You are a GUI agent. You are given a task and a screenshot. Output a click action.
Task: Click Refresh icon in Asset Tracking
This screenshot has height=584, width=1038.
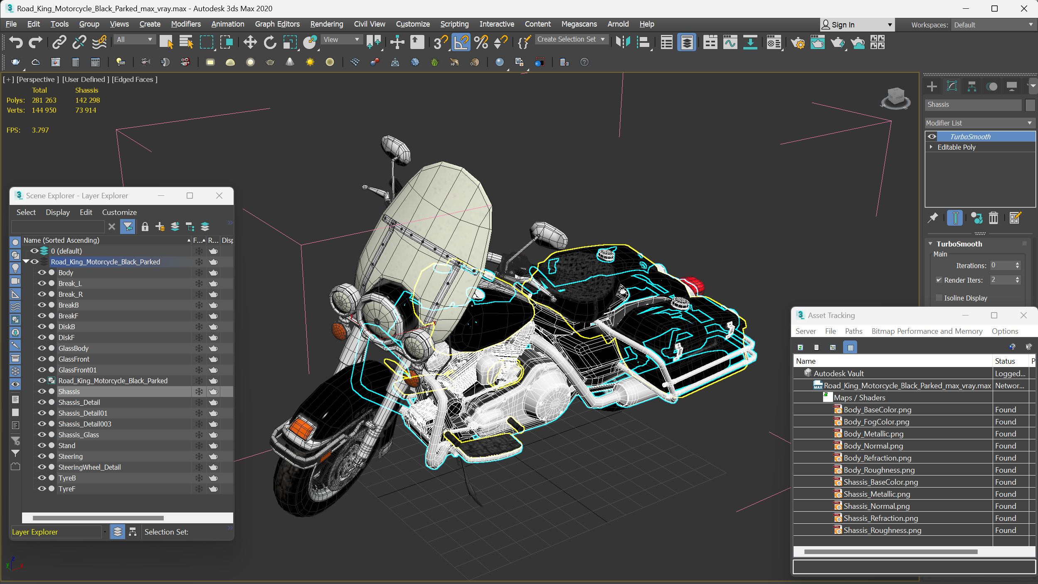[800, 347]
